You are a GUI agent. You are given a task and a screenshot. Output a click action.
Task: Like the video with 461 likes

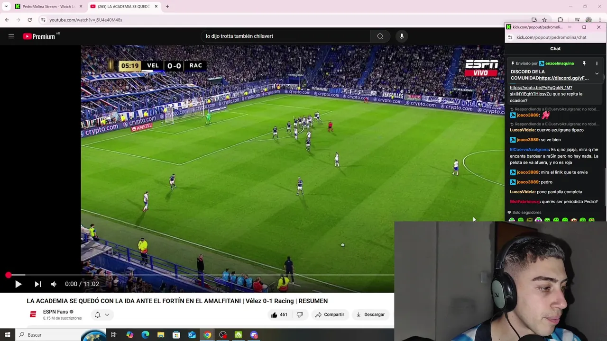[x=279, y=314]
